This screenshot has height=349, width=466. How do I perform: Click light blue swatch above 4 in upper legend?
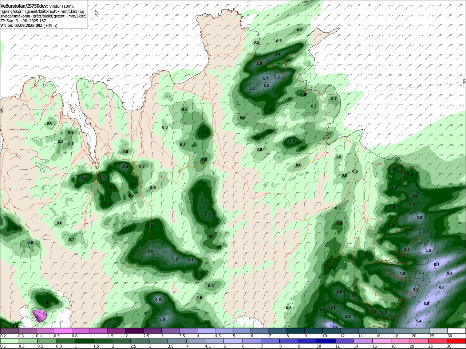point(206,331)
